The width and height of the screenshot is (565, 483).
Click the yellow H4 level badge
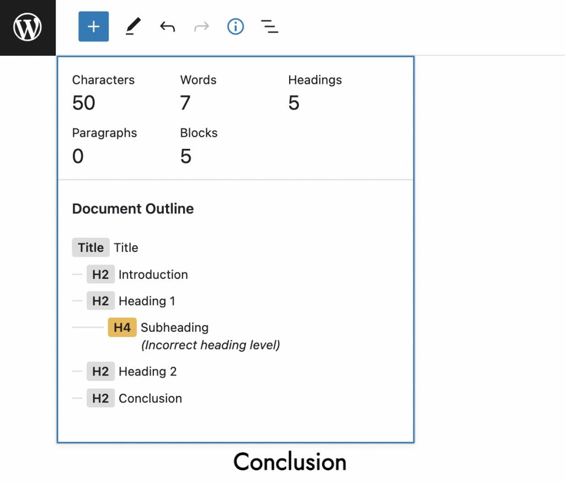122,328
